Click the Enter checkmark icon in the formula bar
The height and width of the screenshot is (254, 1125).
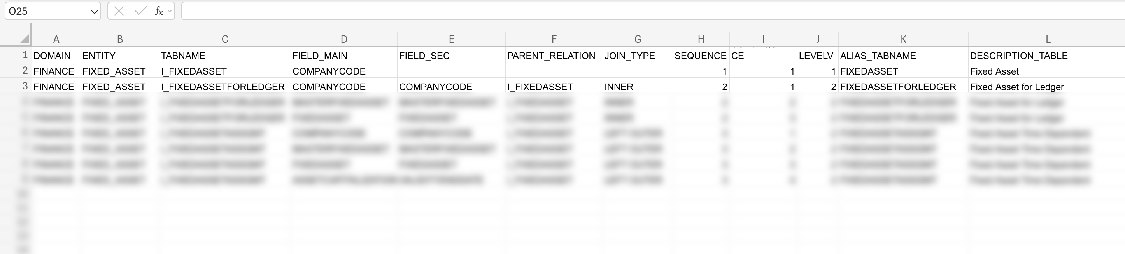click(139, 11)
